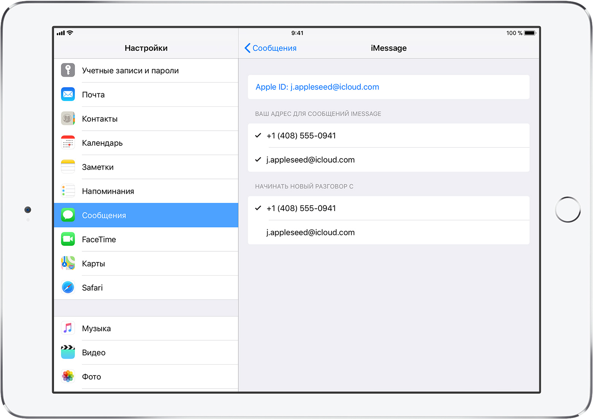Viewport: 593px width, 420px height.
Task: Tap the Safari compass icon
Action: point(68,287)
